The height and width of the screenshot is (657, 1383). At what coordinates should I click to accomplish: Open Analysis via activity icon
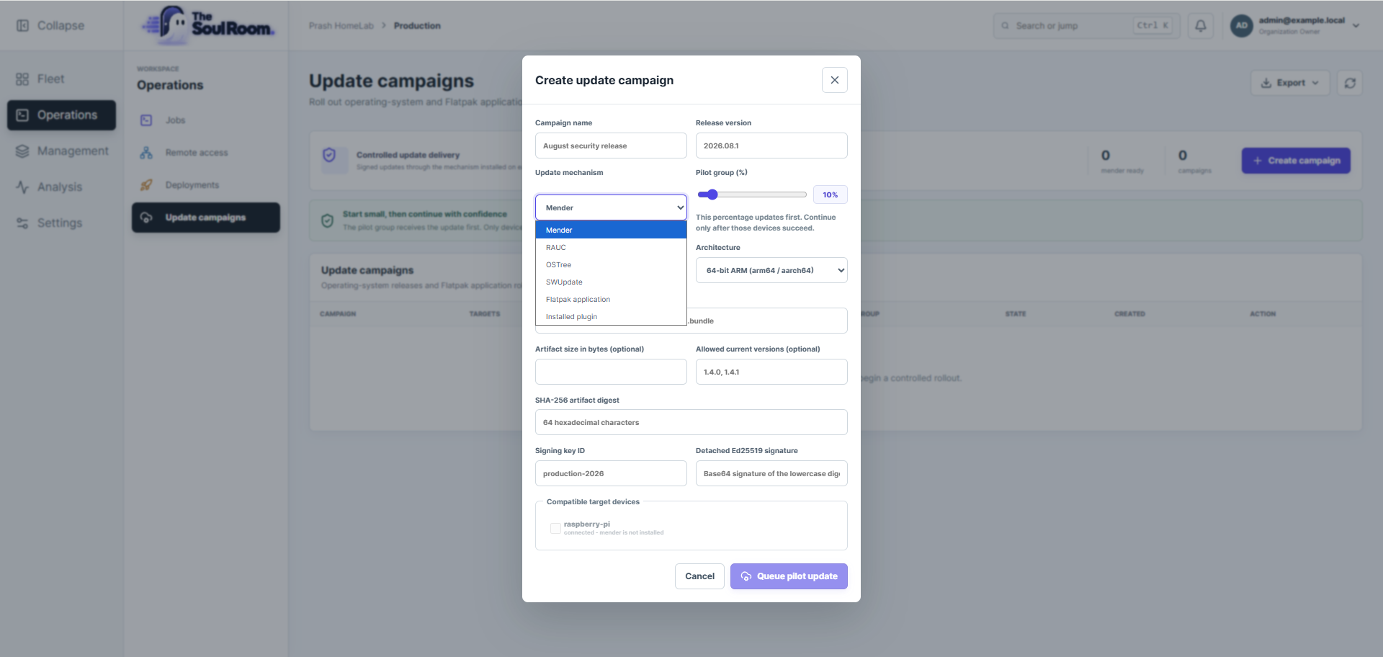coord(22,187)
